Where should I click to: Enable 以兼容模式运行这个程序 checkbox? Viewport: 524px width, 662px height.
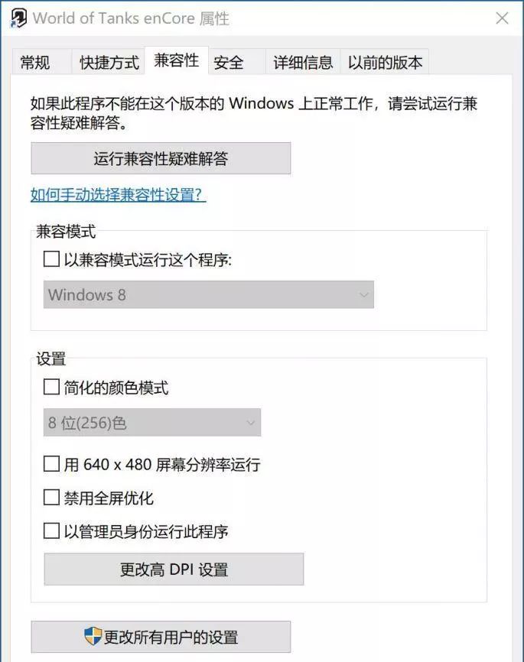[51, 260]
